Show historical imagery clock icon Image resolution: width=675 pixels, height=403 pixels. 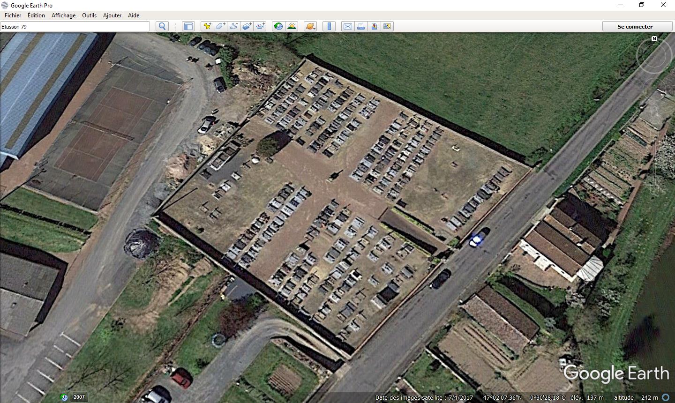pyautogui.click(x=278, y=26)
